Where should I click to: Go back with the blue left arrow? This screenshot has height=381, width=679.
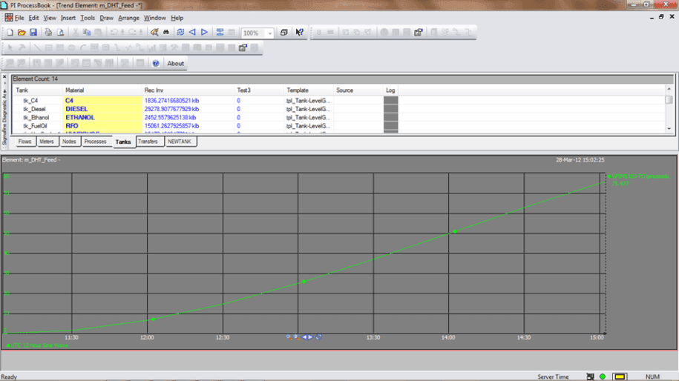click(x=192, y=33)
